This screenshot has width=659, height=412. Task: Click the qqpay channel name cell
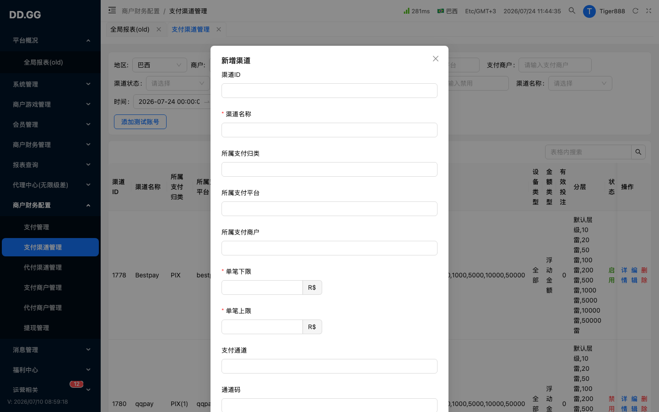[144, 404]
